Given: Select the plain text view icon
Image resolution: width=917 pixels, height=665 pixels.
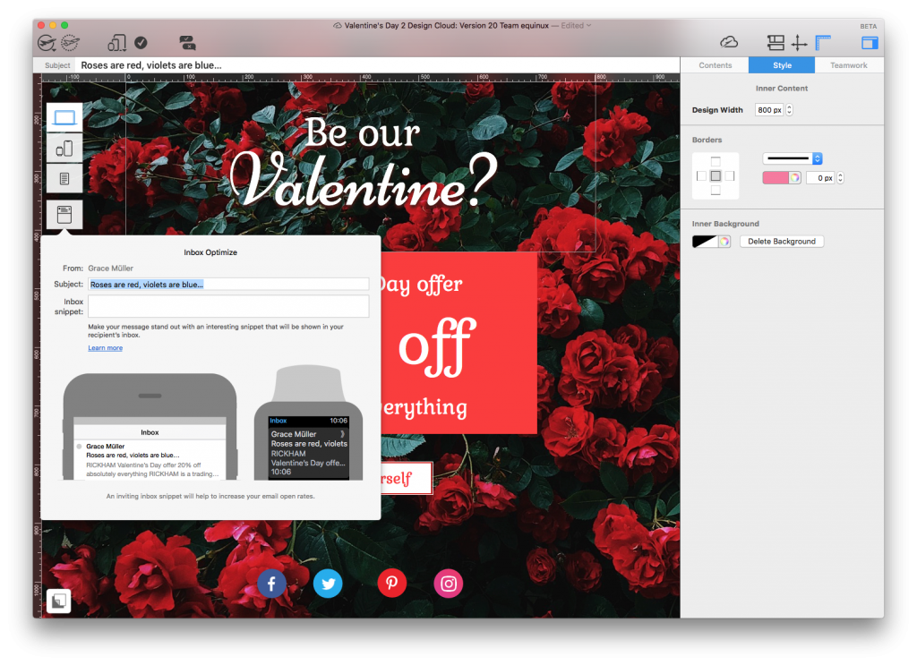Looking at the screenshot, I should (64, 178).
